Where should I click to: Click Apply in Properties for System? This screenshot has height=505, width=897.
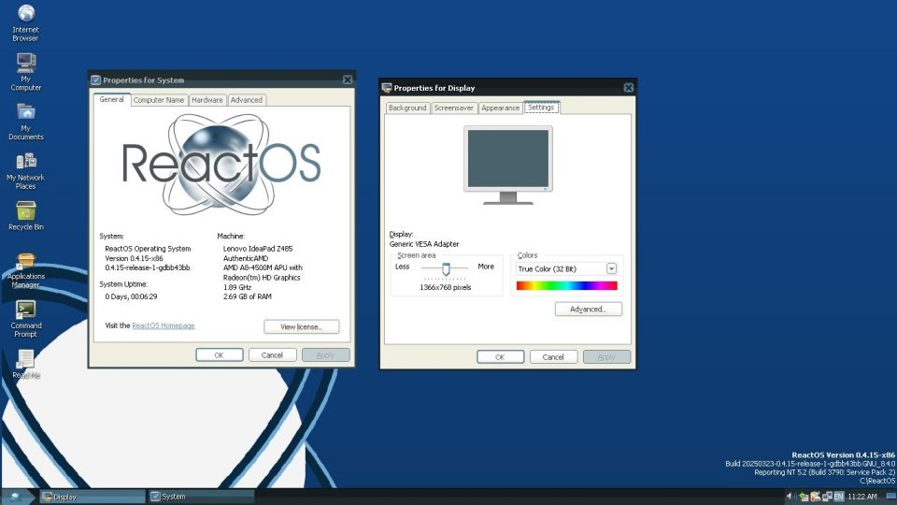click(325, 355)
